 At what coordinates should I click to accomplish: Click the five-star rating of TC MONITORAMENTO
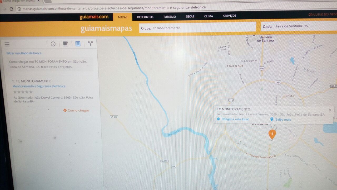23,92
